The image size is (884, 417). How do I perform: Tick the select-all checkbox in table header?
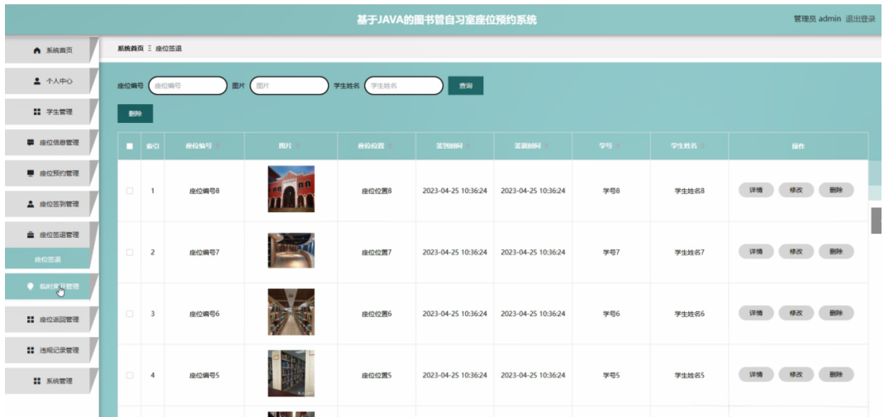(x=130, y=146)
